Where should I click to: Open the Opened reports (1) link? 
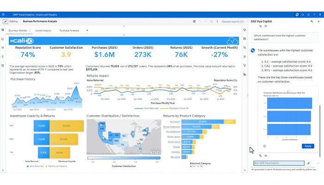tap(232, 21)
